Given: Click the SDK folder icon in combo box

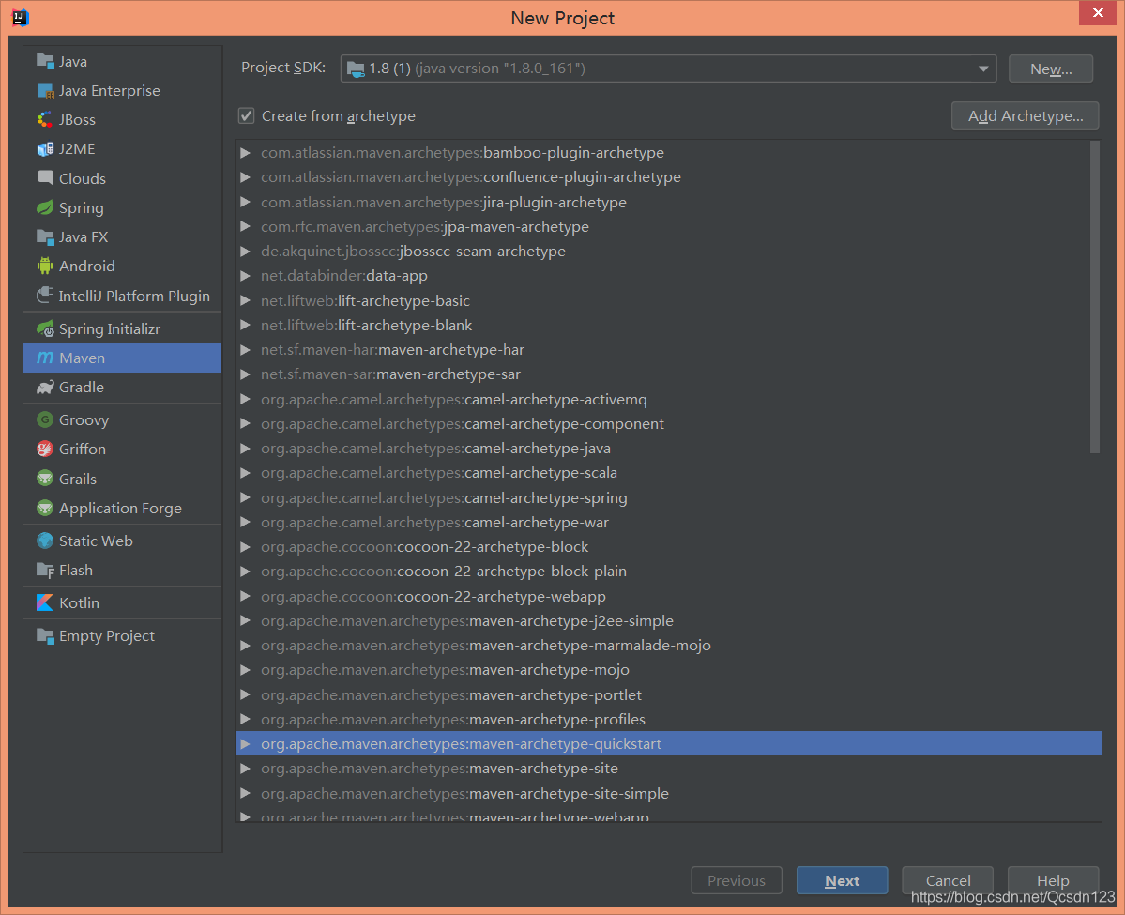Looking at the screenshot, I should pyautogui.click(x=356, y=69).
